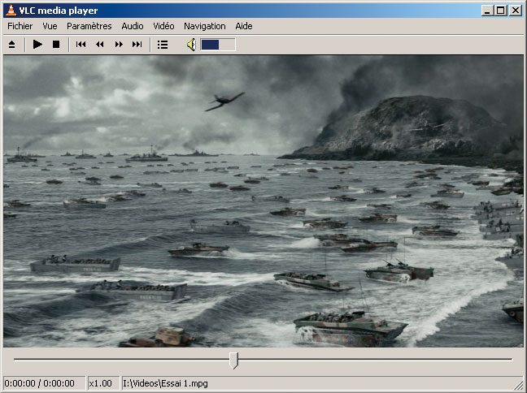Image resolution: width=527 pixels, height=393 pixels.
Task: Open the Vue menu
Action: coord(50,26)
